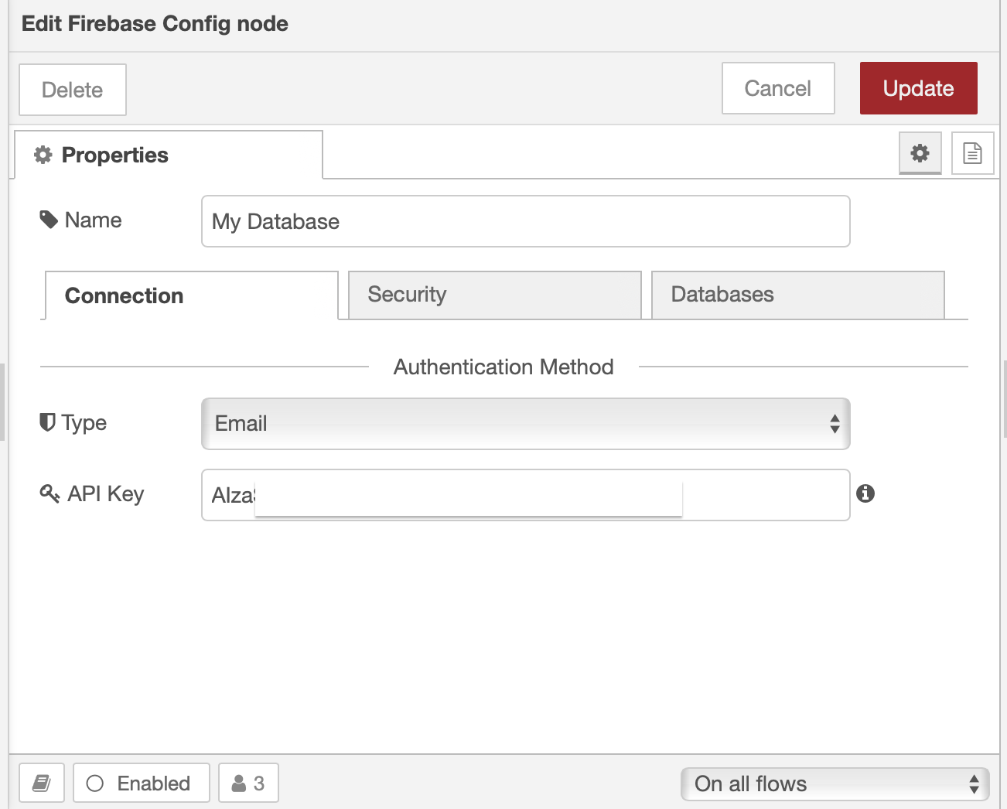Click the Authentication Method heading

[503, 367]
